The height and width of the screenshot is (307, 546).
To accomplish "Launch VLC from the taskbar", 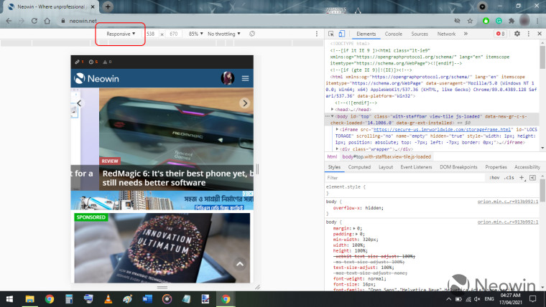I will click(108, 299).
